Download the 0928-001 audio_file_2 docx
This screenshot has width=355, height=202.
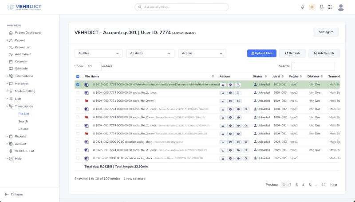point(223,150)
